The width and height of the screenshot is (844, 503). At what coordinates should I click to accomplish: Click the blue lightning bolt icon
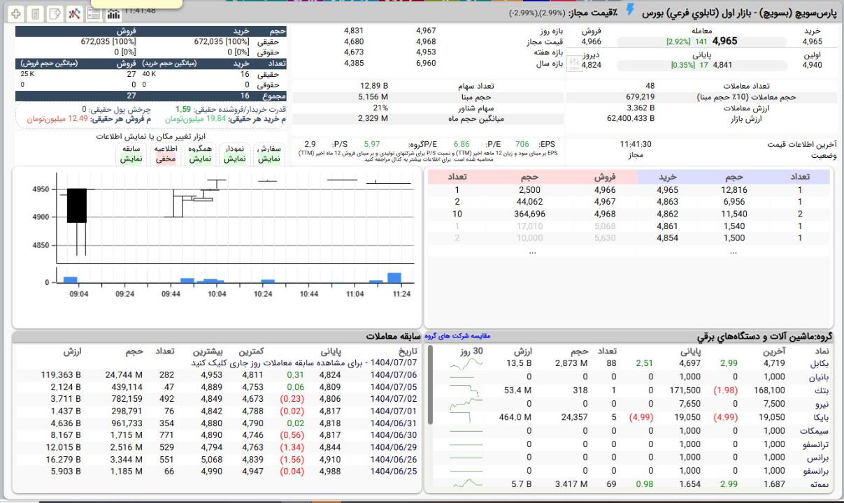click(x=631, y=10)
